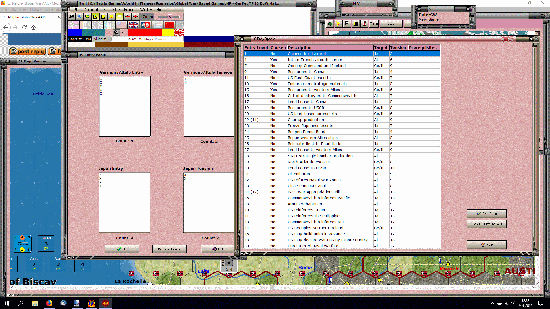
Task: Select the United Kingdom flag button
Action: pos(133,25)
